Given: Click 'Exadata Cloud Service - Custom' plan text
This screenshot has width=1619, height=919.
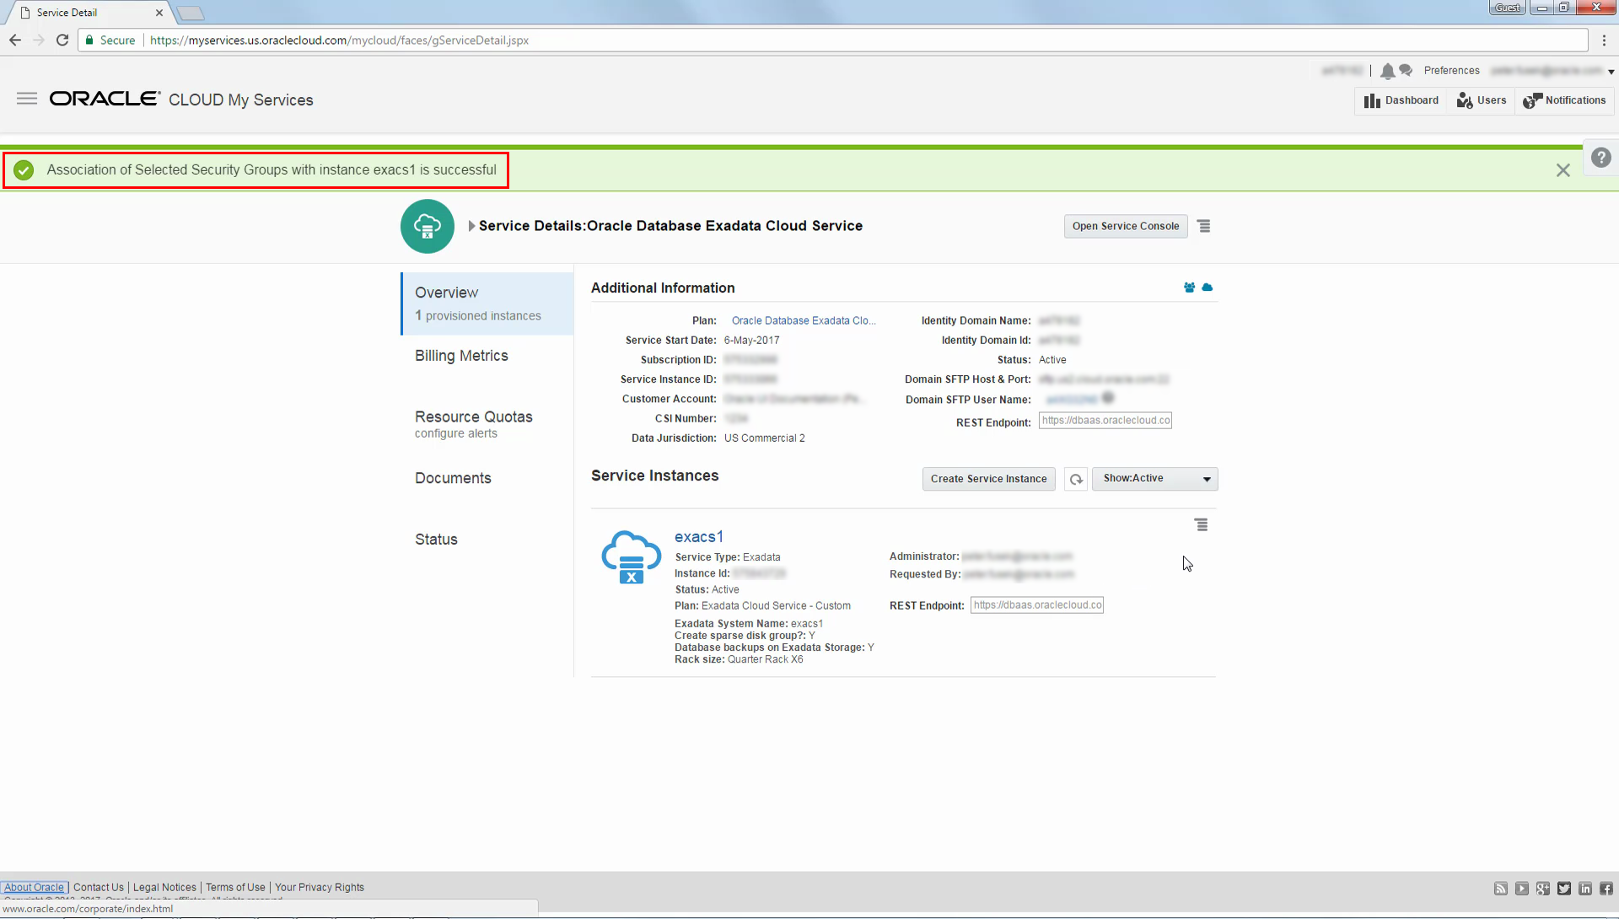Looking at the screenshot, I should (776, 606).
